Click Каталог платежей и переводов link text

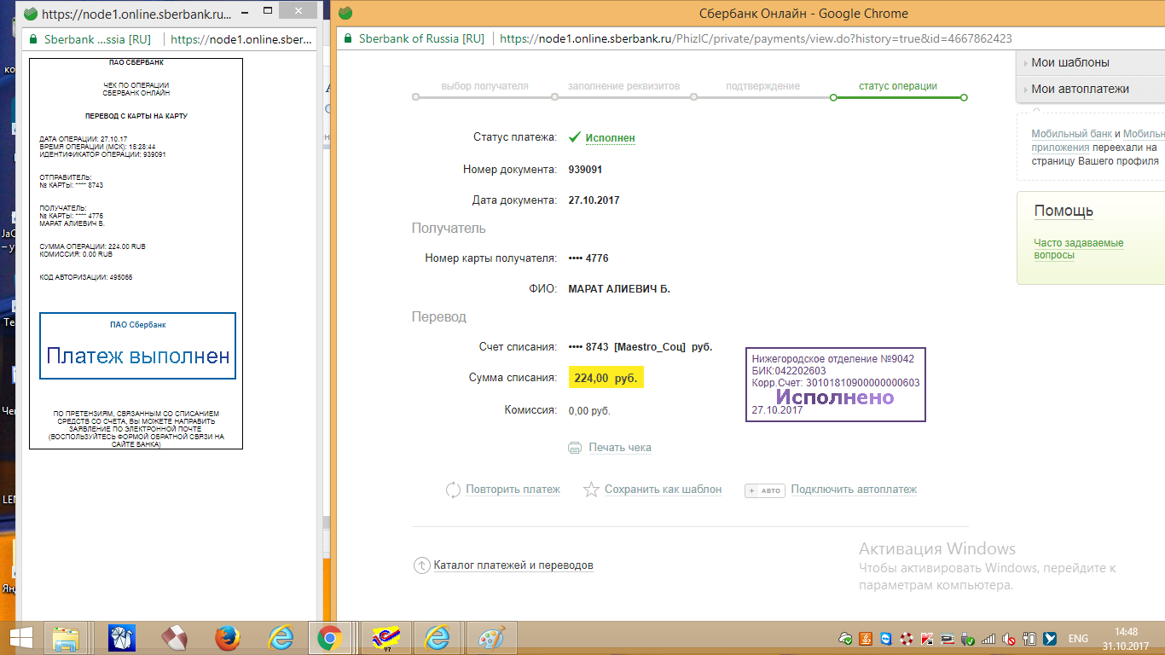click(513, 565)
